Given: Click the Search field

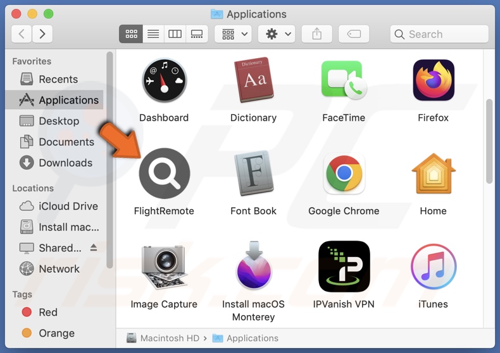Looking at the screenshot, I should click(439, 34).
